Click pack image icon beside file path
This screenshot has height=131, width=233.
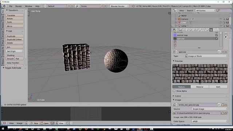tap(174, 113)
